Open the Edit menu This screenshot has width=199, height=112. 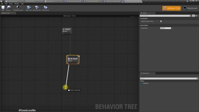(6, 4)
